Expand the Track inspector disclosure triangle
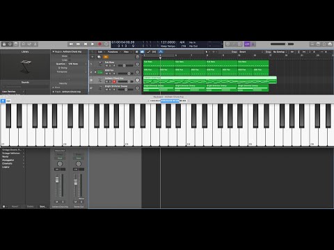The height and width of the screenshot is (250, 334). [53, 92]
